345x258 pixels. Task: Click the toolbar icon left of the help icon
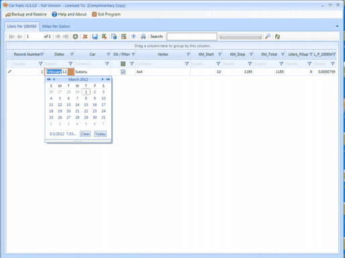pos(124,36)
